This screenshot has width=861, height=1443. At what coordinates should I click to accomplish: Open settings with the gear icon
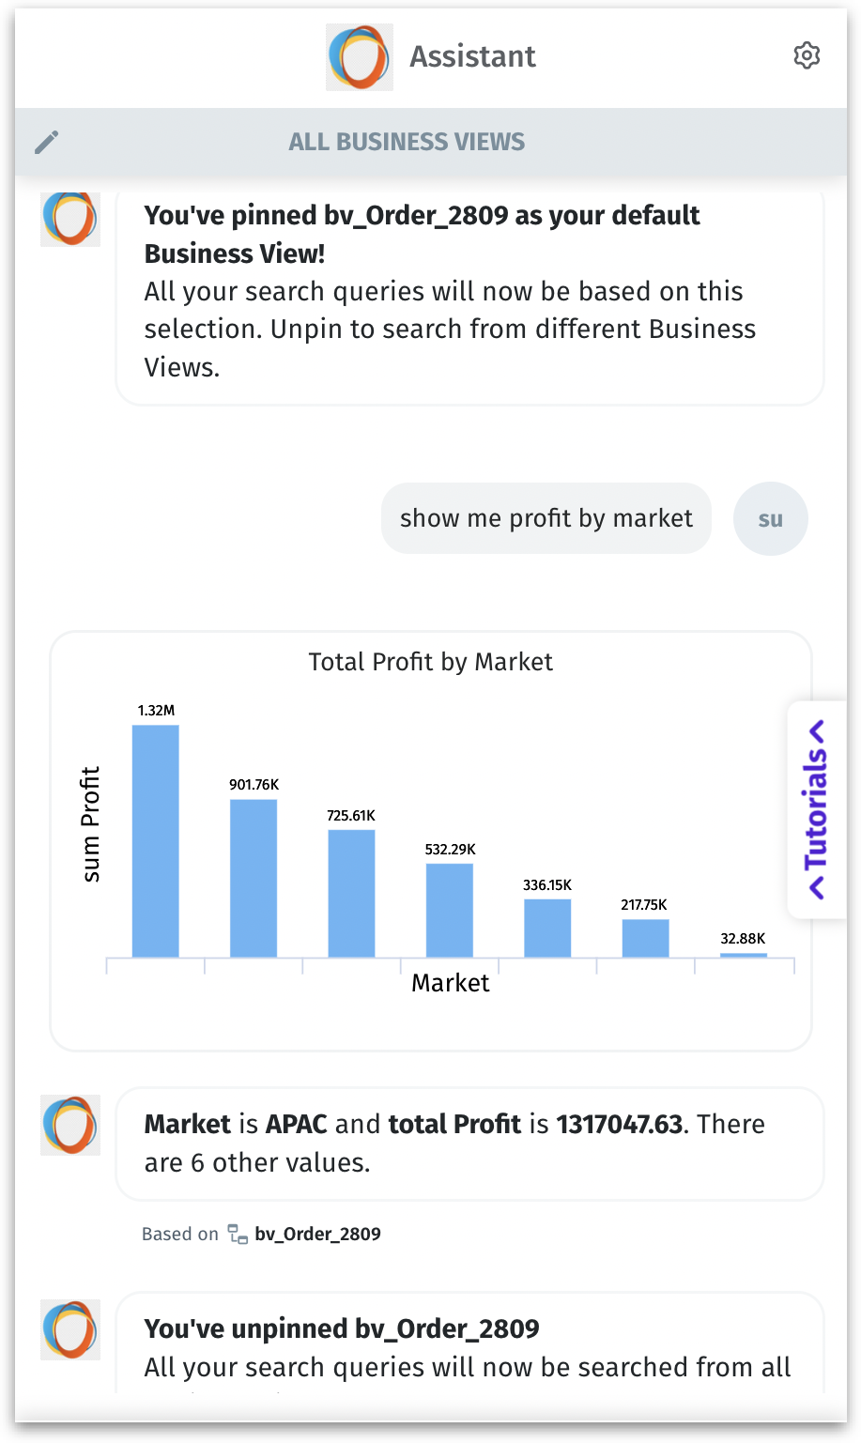(807, 56)
